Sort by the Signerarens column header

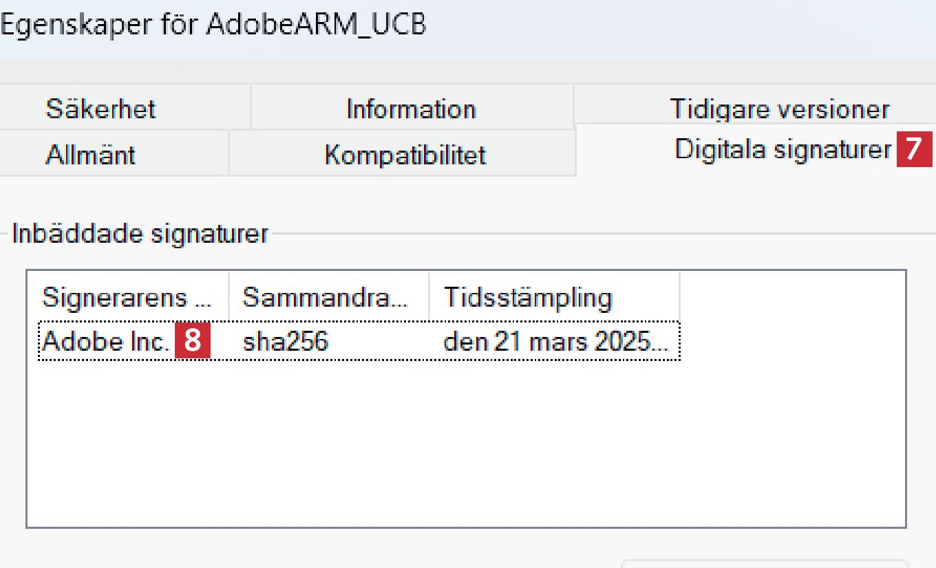[x=127, y=298]
